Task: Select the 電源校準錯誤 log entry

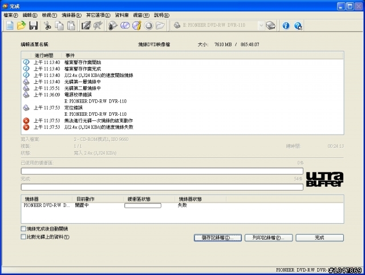Action: click(78, 95)
